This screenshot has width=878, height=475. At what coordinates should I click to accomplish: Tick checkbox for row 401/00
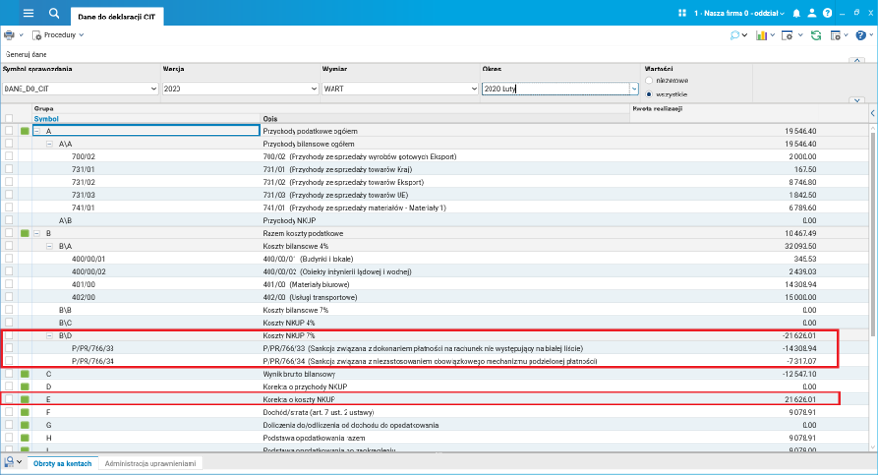click(8, 285)
